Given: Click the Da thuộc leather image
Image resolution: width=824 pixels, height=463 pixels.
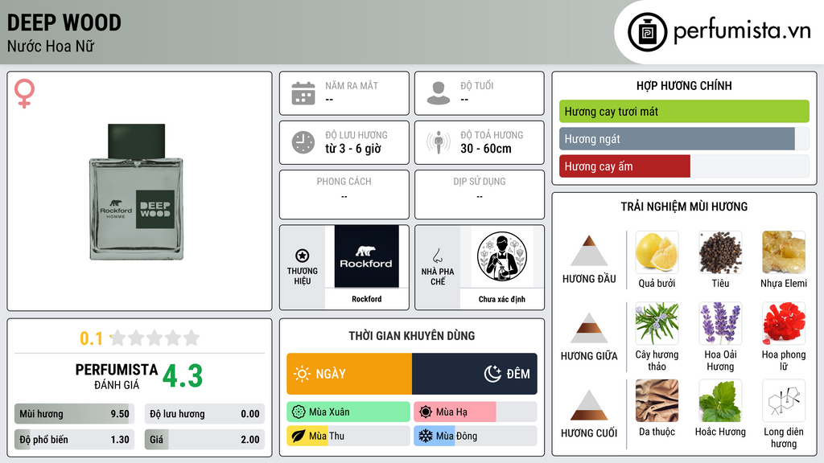Looking at the screenshot, I should pyautogui.click(x=657, y=401).
